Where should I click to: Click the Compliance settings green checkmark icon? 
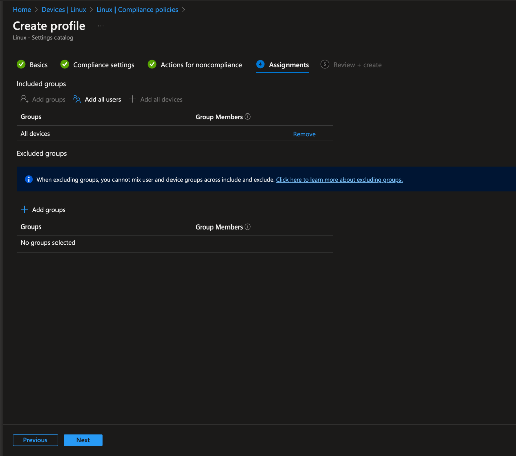tap(65, 64)
